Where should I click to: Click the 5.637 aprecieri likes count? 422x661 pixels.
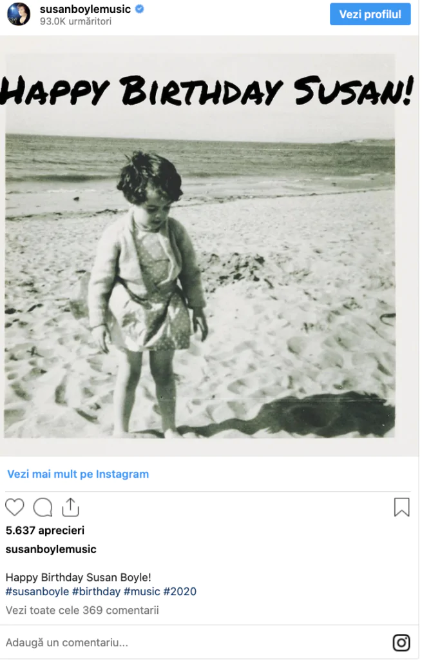(45, 531)
